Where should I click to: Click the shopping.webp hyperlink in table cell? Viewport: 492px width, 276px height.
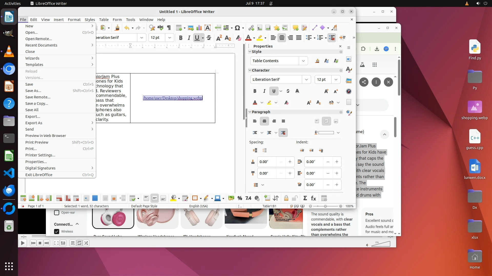(x=173, y=98)
